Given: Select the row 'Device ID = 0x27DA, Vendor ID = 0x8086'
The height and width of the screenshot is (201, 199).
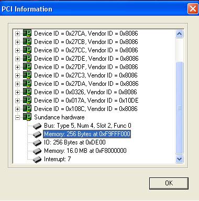Looking at the screenshot, I should [x=86, y=84].
